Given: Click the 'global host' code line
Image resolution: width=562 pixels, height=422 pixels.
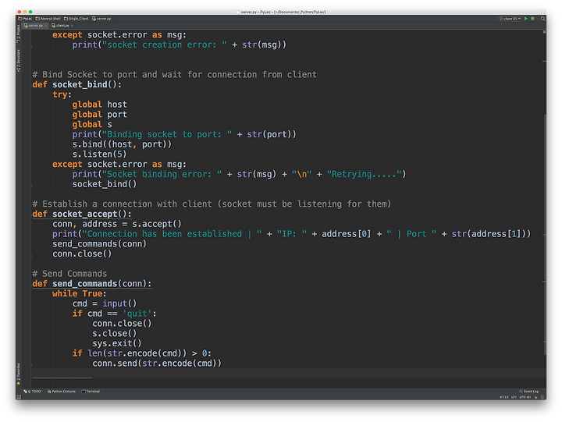Looking at the screenshot, I should (99, 105).
